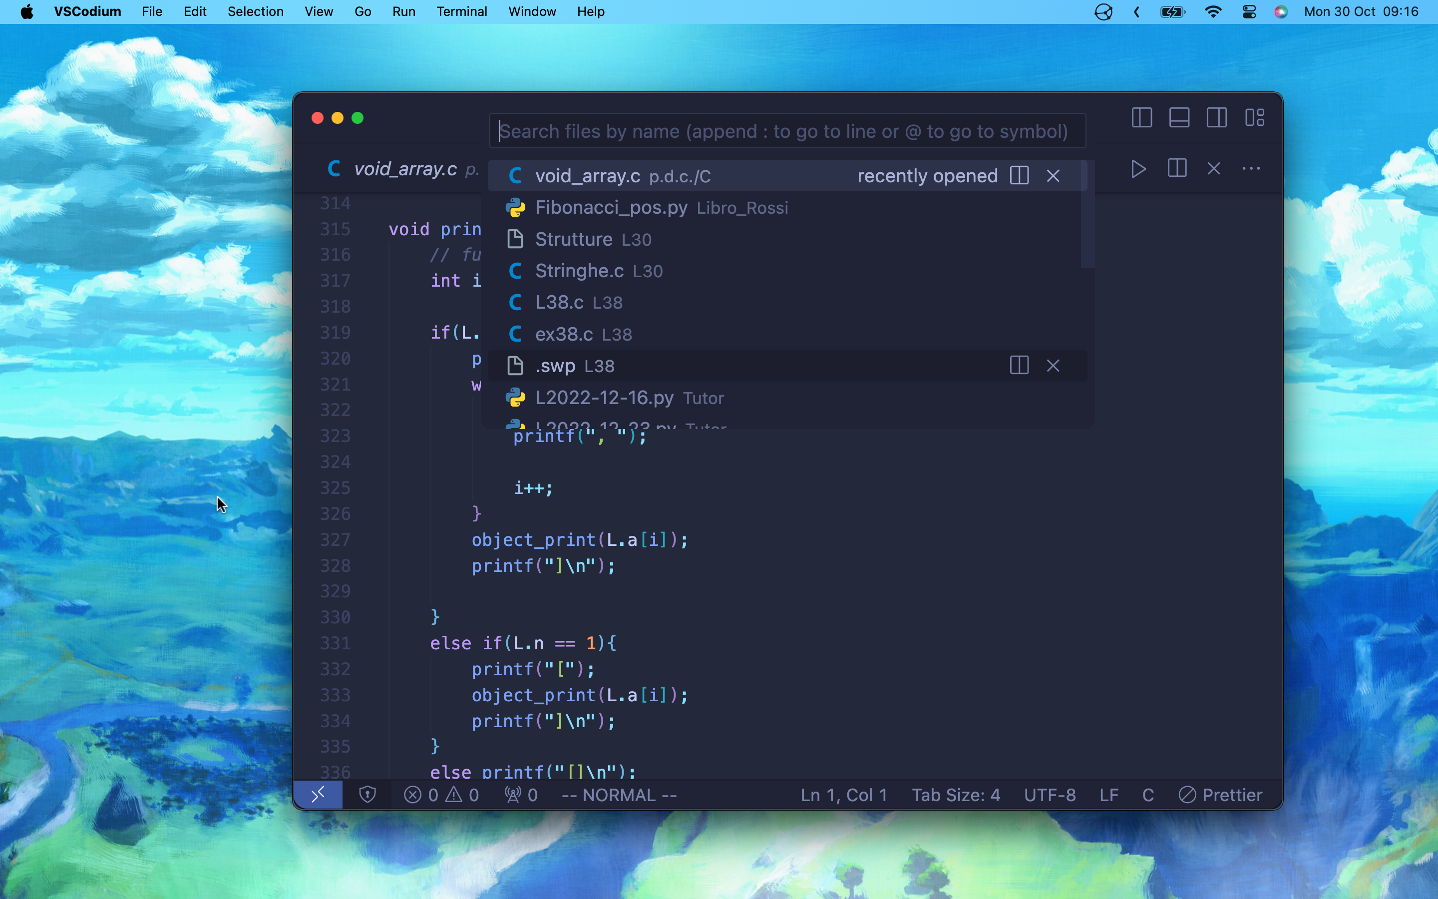Click the left-chevron menu bar icon
This screenshot has height=899, width=1438.
[x=1136, y=11]
